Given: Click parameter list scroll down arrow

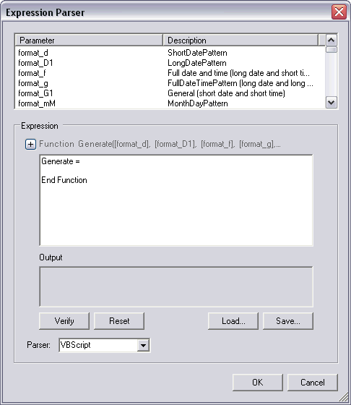Looking at the screenshot, I should 331,103.
